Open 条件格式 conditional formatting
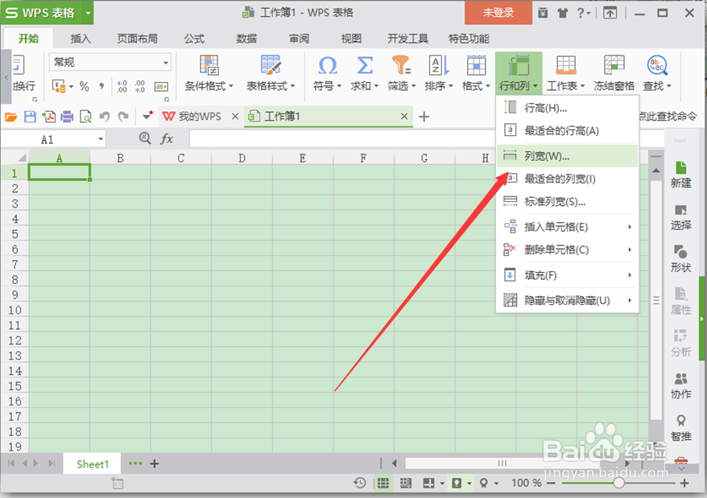 (x=208, y=64)
